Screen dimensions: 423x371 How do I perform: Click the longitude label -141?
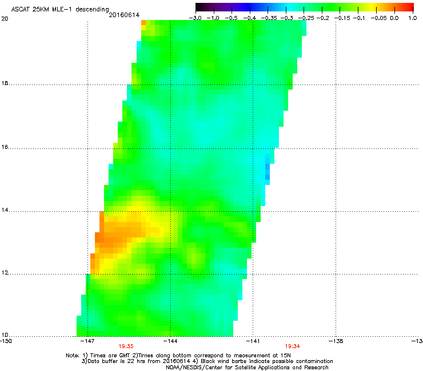coord(253,341)
